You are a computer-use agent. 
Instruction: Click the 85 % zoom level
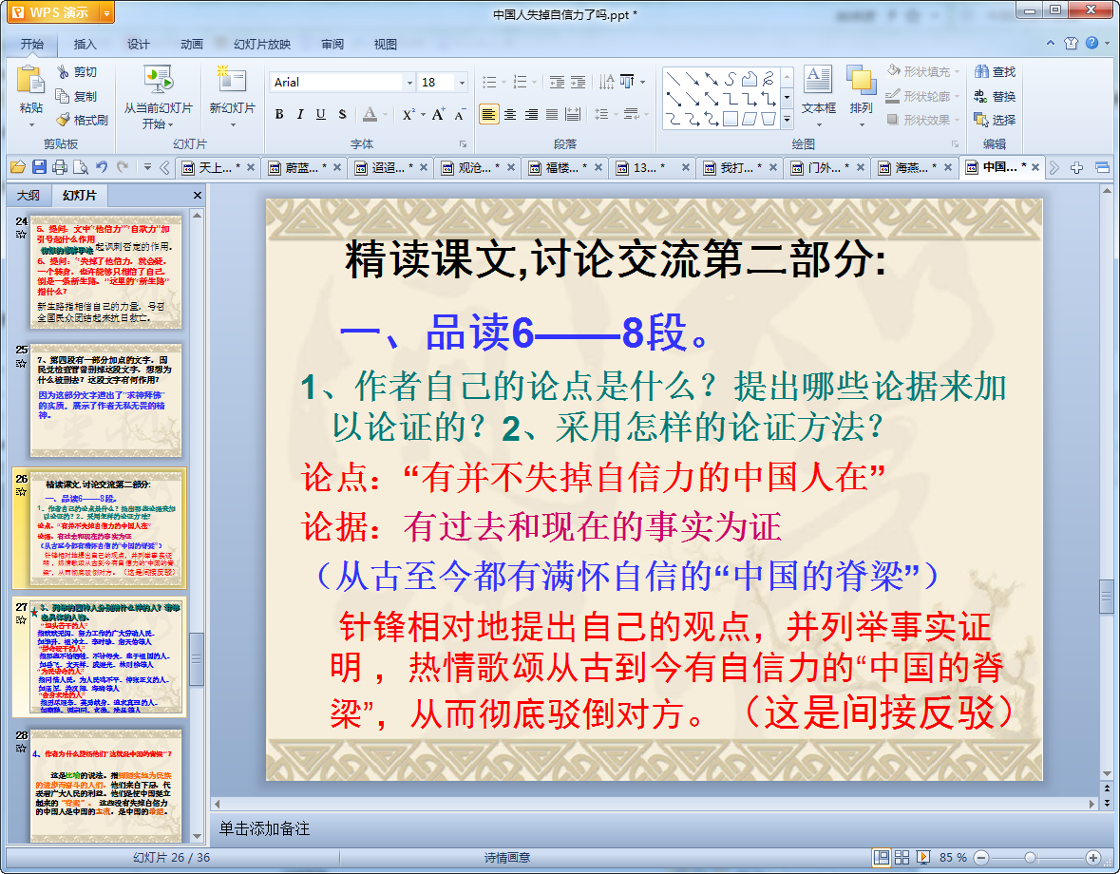[953, 858]
